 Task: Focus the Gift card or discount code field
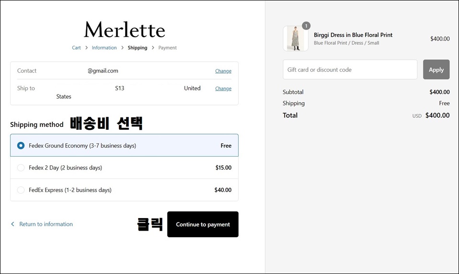click(350, 70)
